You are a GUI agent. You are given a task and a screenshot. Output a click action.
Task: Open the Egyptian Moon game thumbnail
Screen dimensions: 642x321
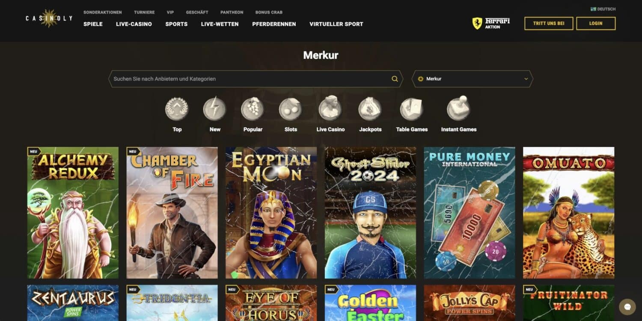click(271, 213)
